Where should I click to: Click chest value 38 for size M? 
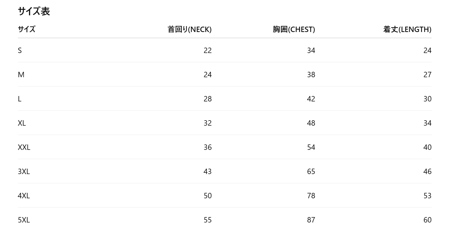(x=311, y=75)
